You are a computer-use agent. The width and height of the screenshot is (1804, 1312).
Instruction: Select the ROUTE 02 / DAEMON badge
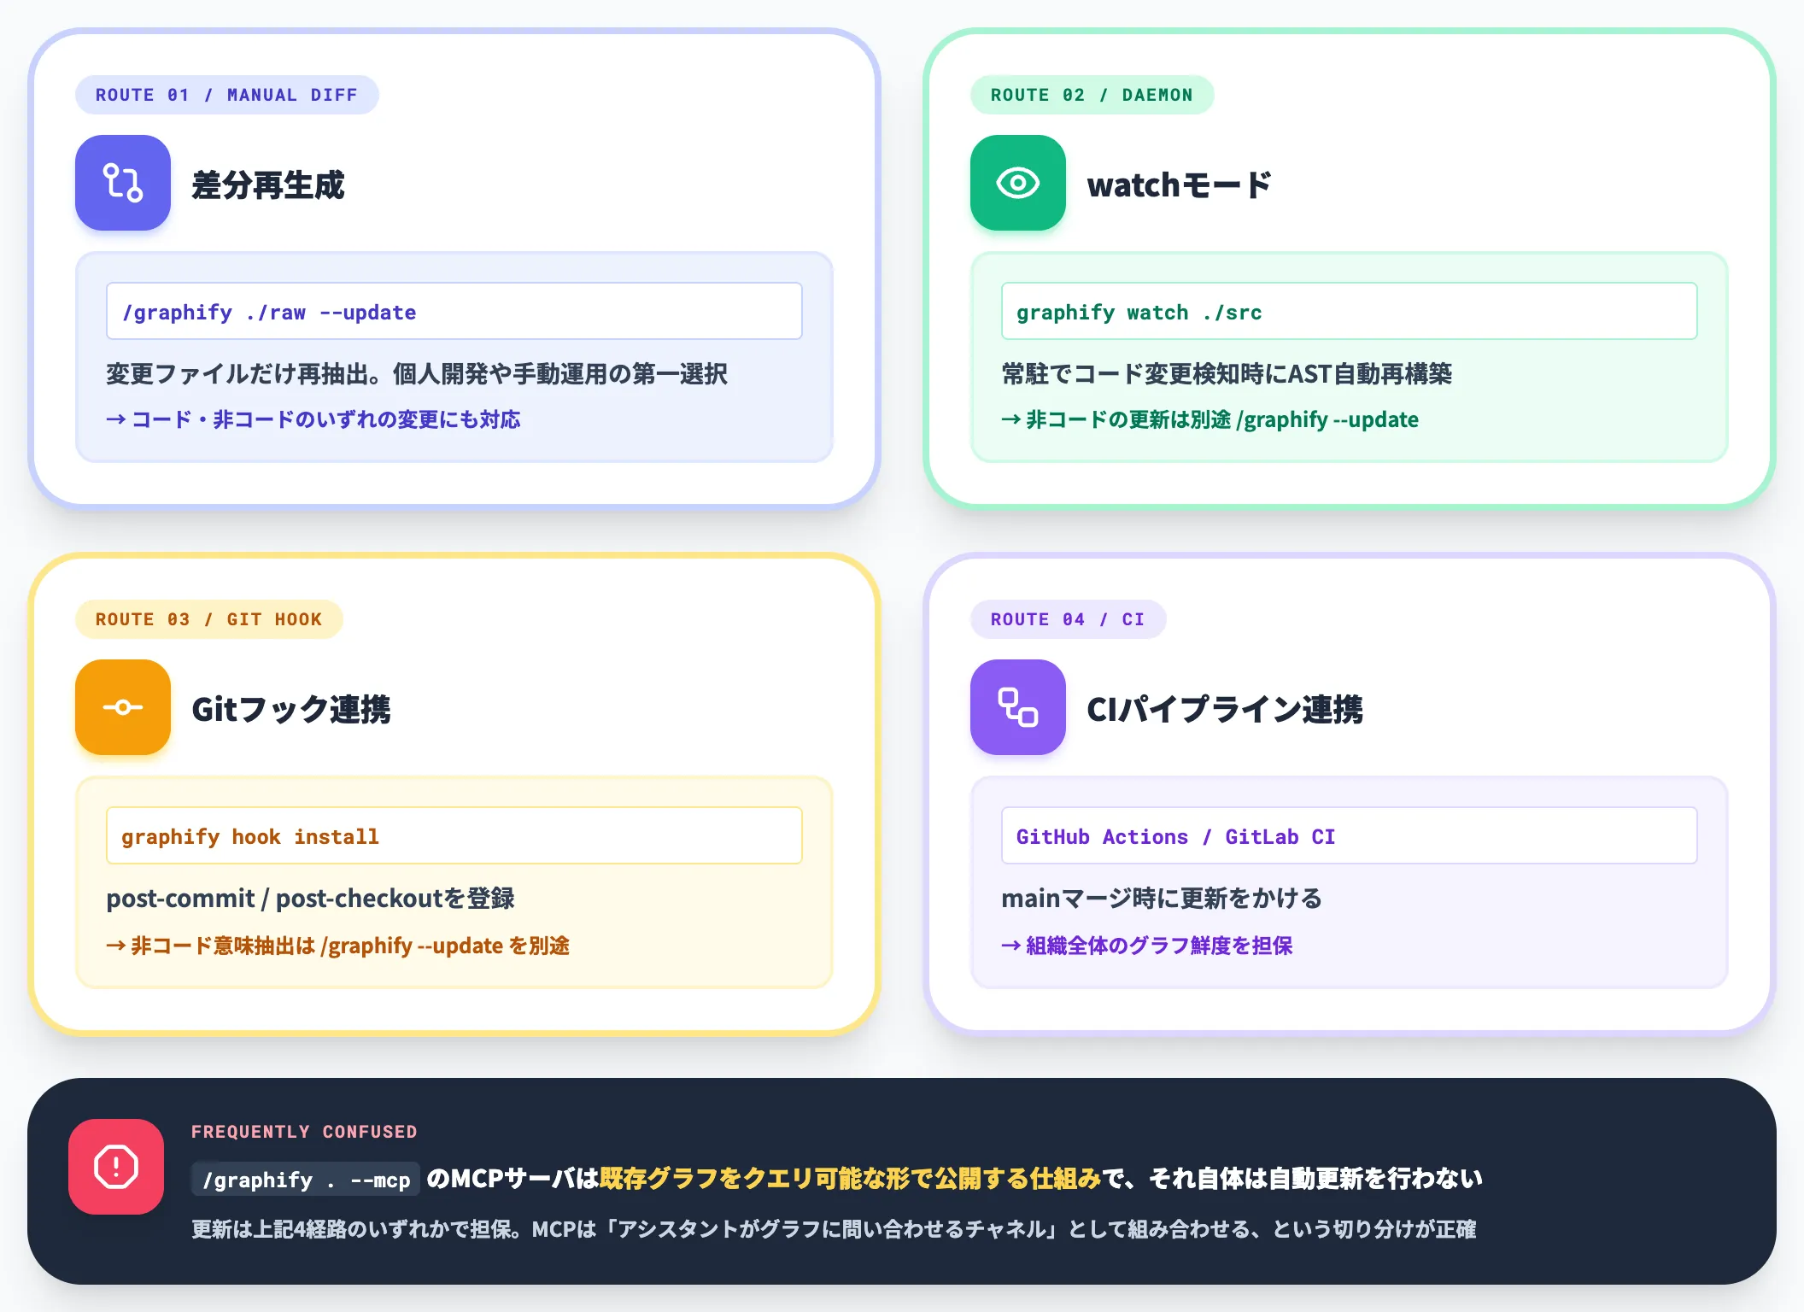tap(1092, 95)
